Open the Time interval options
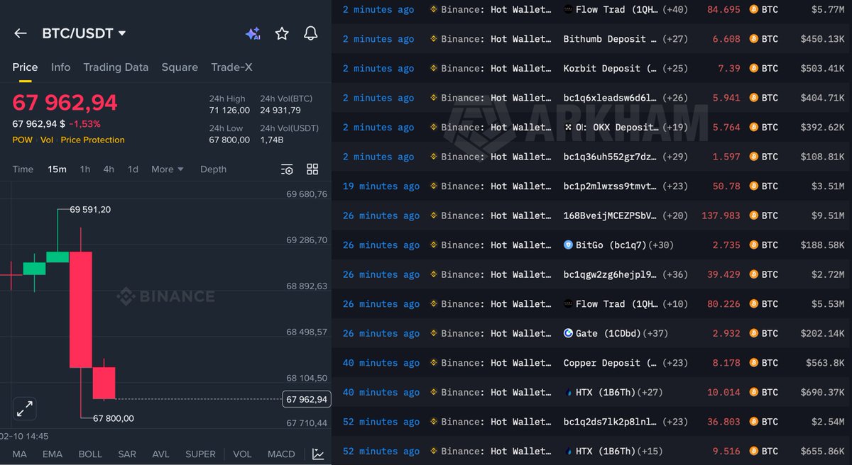Viewport: 852px width, 465px height. 23,169
